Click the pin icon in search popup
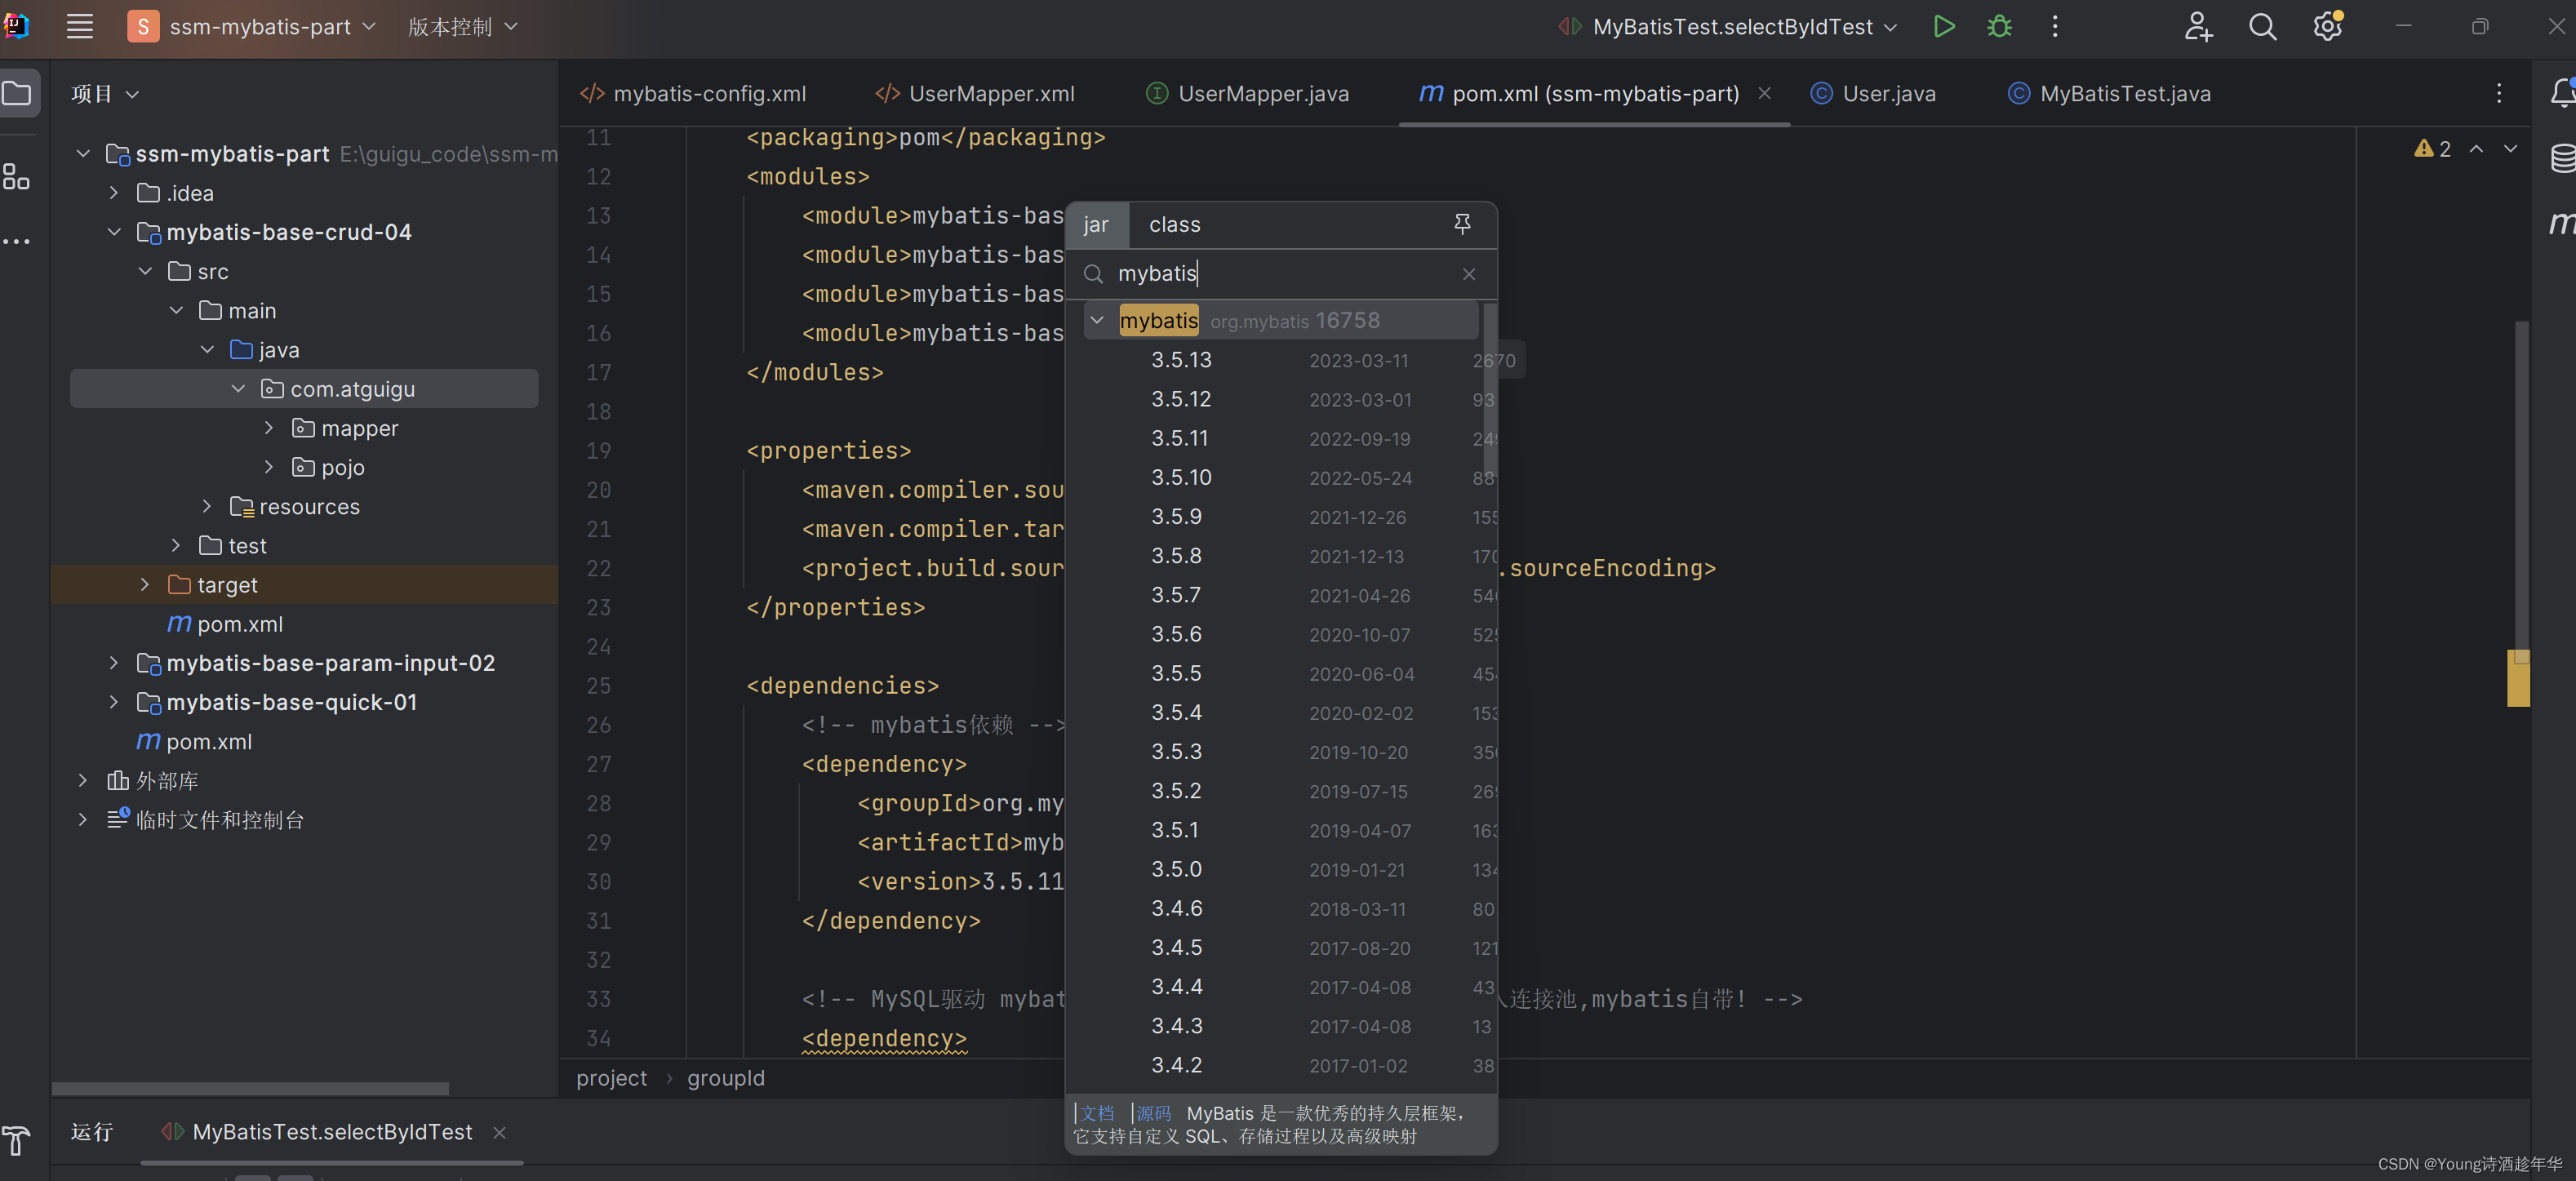2576x1181 pixels. pyautogui.click(x=1462, y=224)
